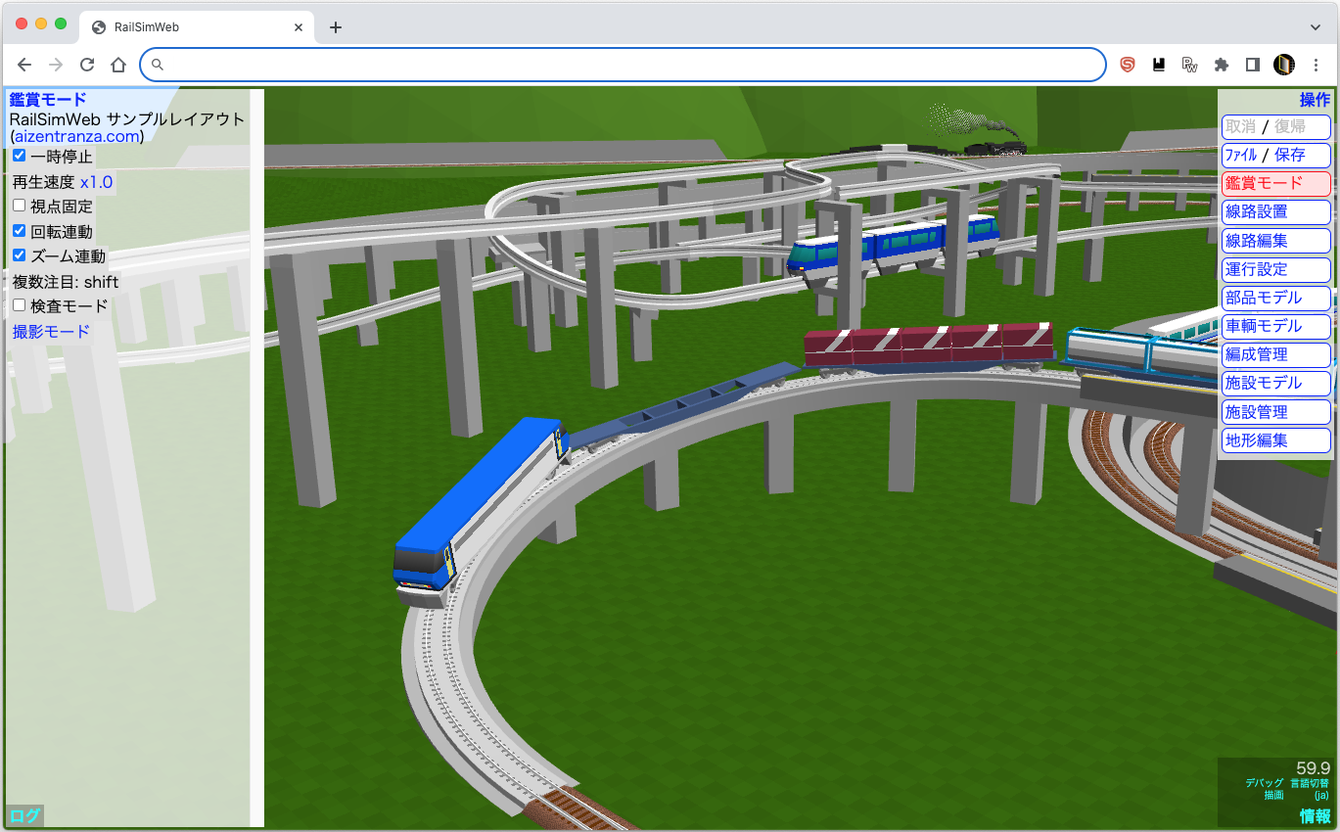This screenshot has height=832, width=1340.
Task: Click the browser address bar
Action: tap(626, 65)
